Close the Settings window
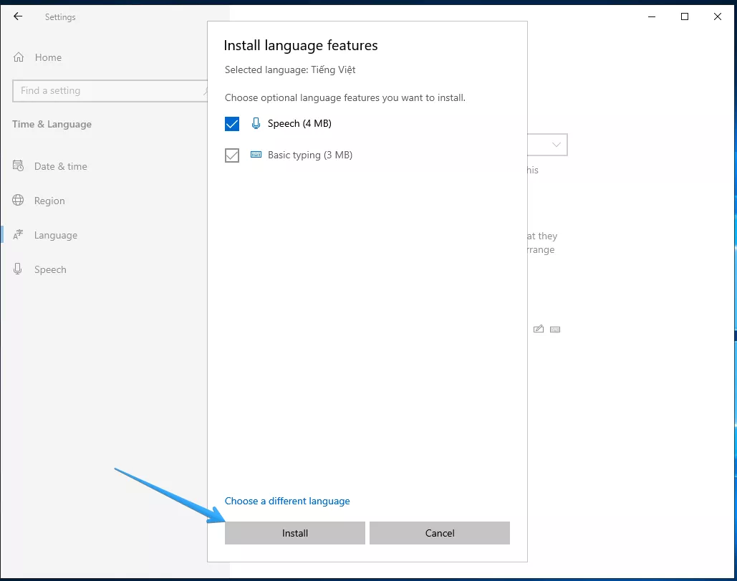The height and width of the screenshot is (581, 737). click(718, 16)
